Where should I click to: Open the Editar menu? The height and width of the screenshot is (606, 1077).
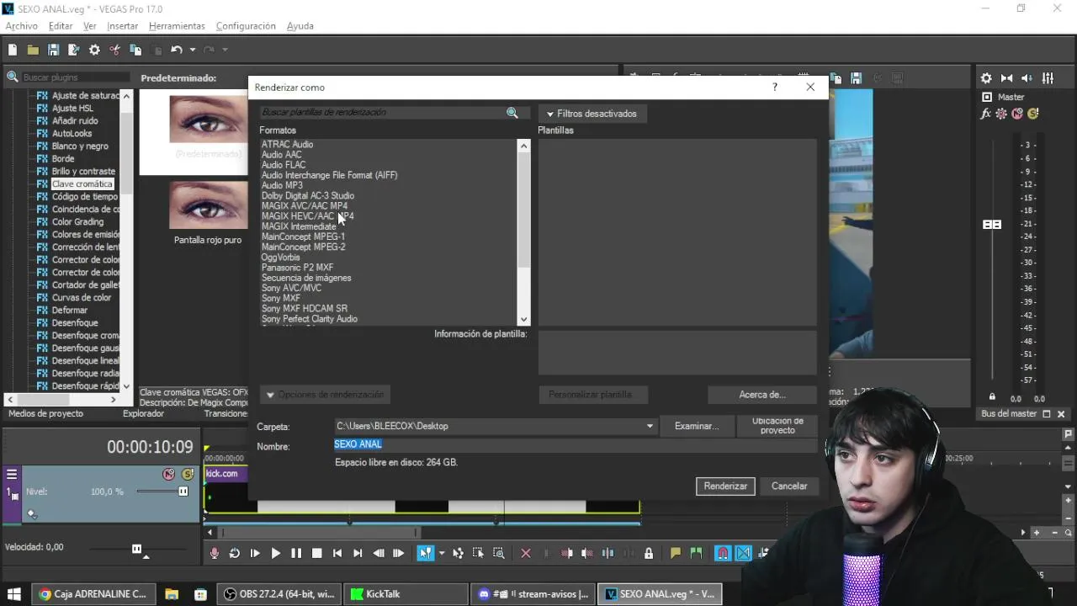click(x=61, y=26)
